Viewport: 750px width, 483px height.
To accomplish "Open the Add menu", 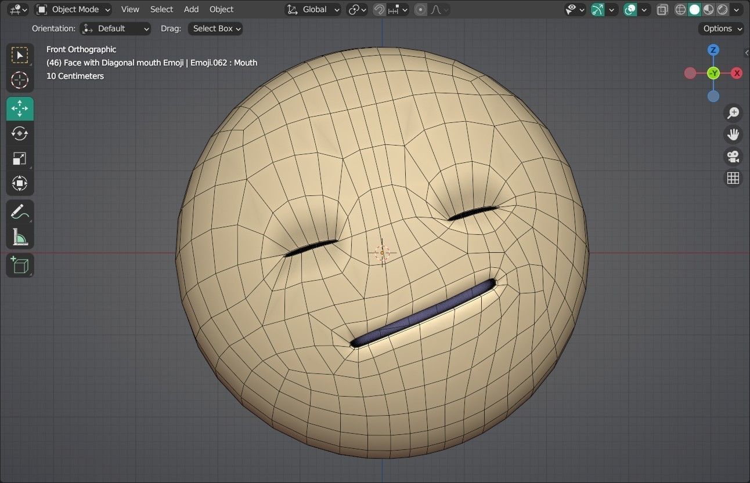I will point(191,9).
